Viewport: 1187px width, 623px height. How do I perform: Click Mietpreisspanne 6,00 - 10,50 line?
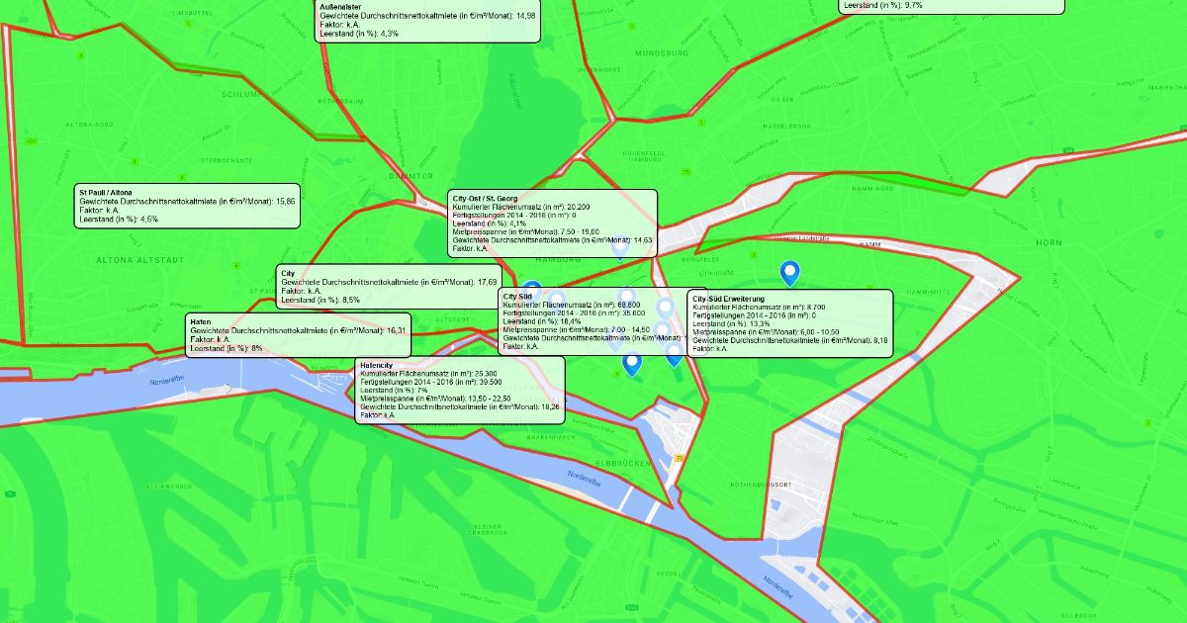(766, 332)
